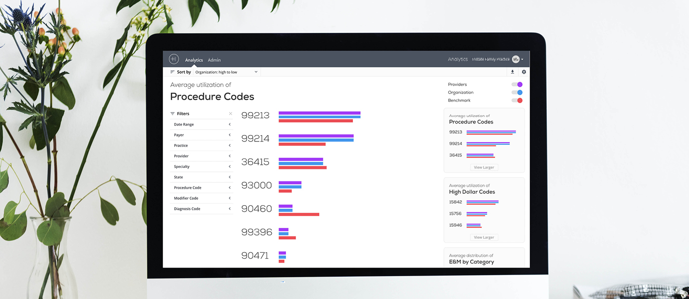
Task: Click View Larger under Procedure Codes card
Action: pyautogui.click(x=484, y=167)
